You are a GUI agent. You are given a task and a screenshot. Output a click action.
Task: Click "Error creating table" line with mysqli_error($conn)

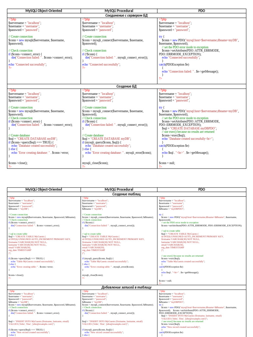tap(109, 267)
